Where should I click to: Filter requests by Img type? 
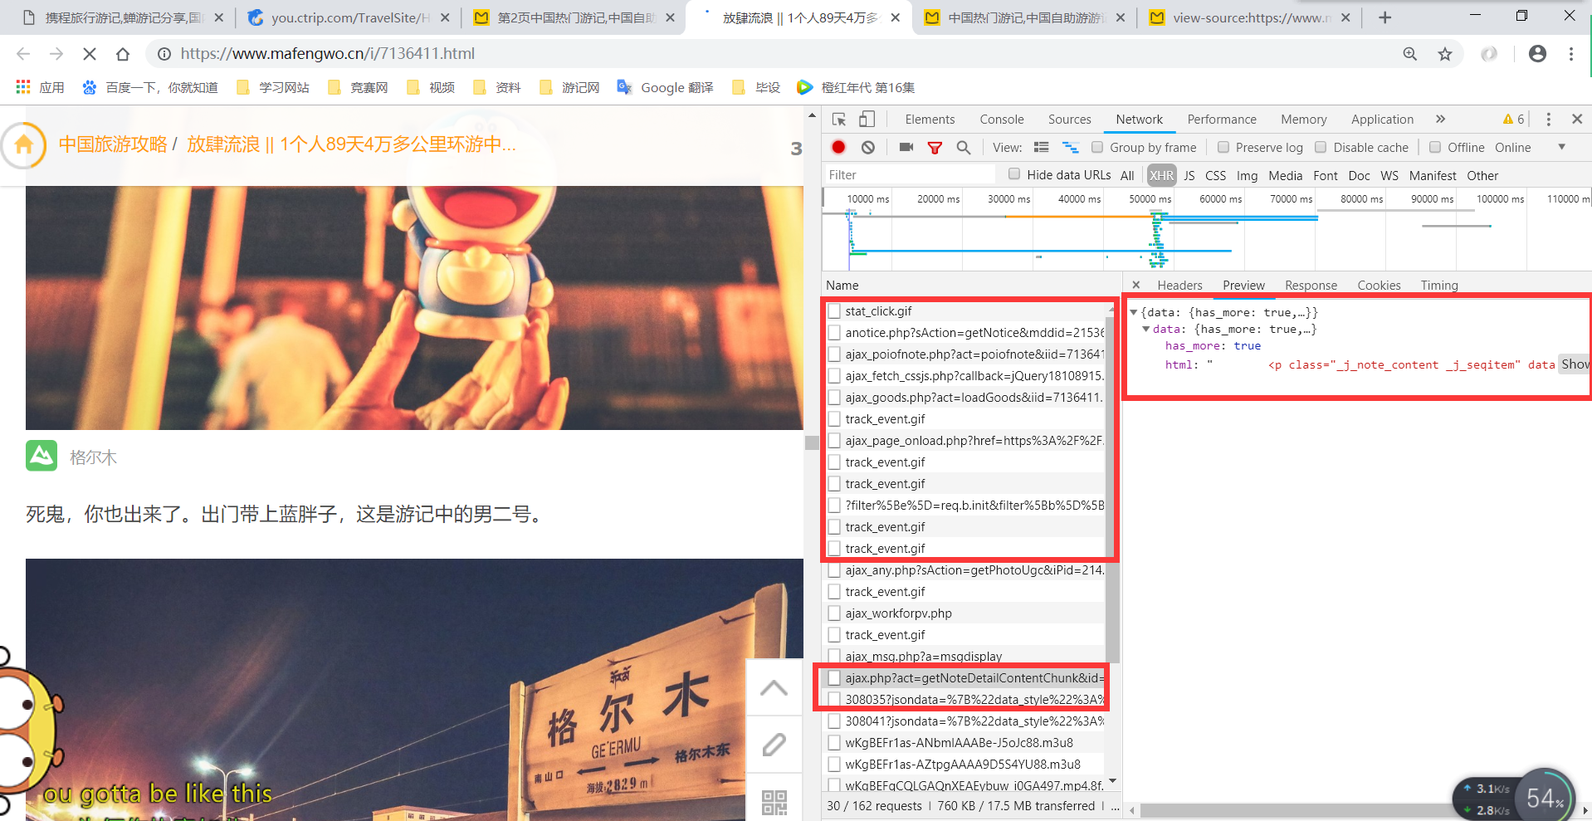point(1247,175)
